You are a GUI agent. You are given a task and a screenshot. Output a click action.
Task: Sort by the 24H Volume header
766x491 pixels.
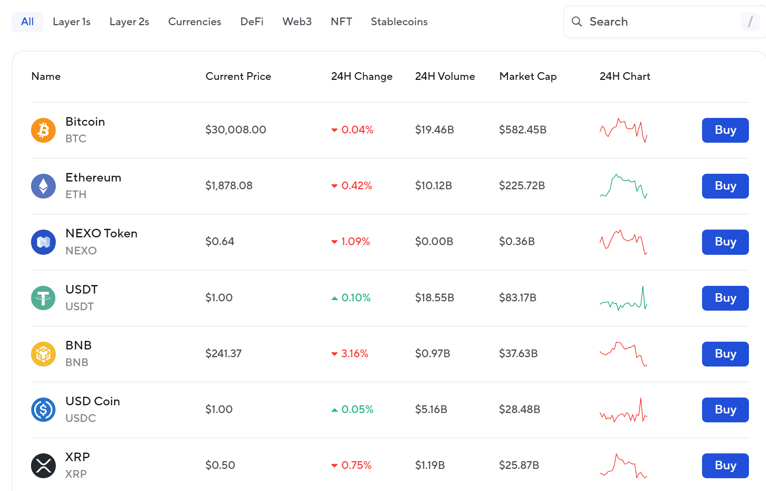(x=445, y=76)
